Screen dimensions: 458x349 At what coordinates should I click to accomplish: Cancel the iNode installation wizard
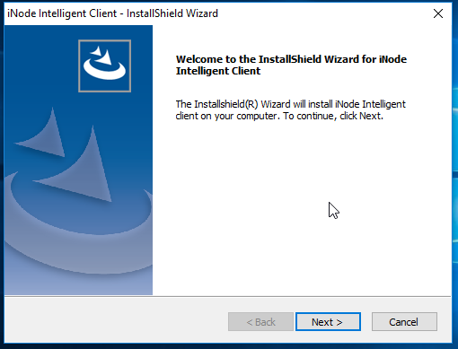pos(404,322)
